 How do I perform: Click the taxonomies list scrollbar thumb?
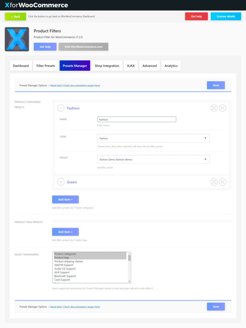pos(129,258)
